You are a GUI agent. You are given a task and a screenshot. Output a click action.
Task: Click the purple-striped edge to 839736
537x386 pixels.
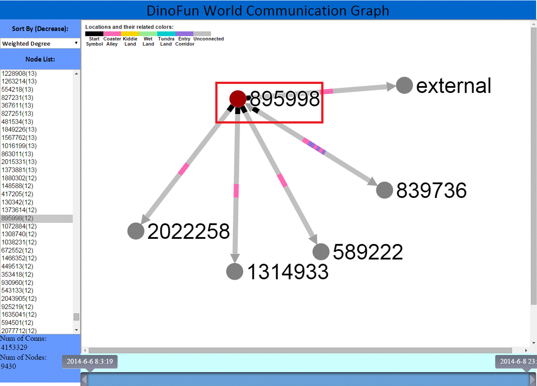(314, 146)
